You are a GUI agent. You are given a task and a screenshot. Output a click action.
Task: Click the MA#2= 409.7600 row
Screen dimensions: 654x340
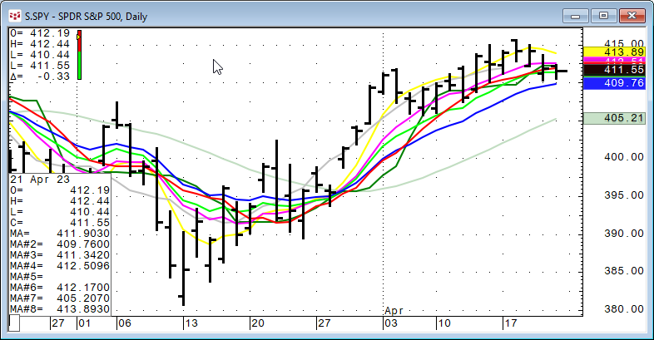click(x=60, y=244)
